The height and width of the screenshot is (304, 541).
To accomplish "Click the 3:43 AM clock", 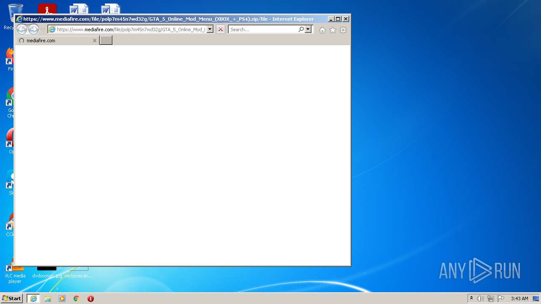I will (519, 299).
